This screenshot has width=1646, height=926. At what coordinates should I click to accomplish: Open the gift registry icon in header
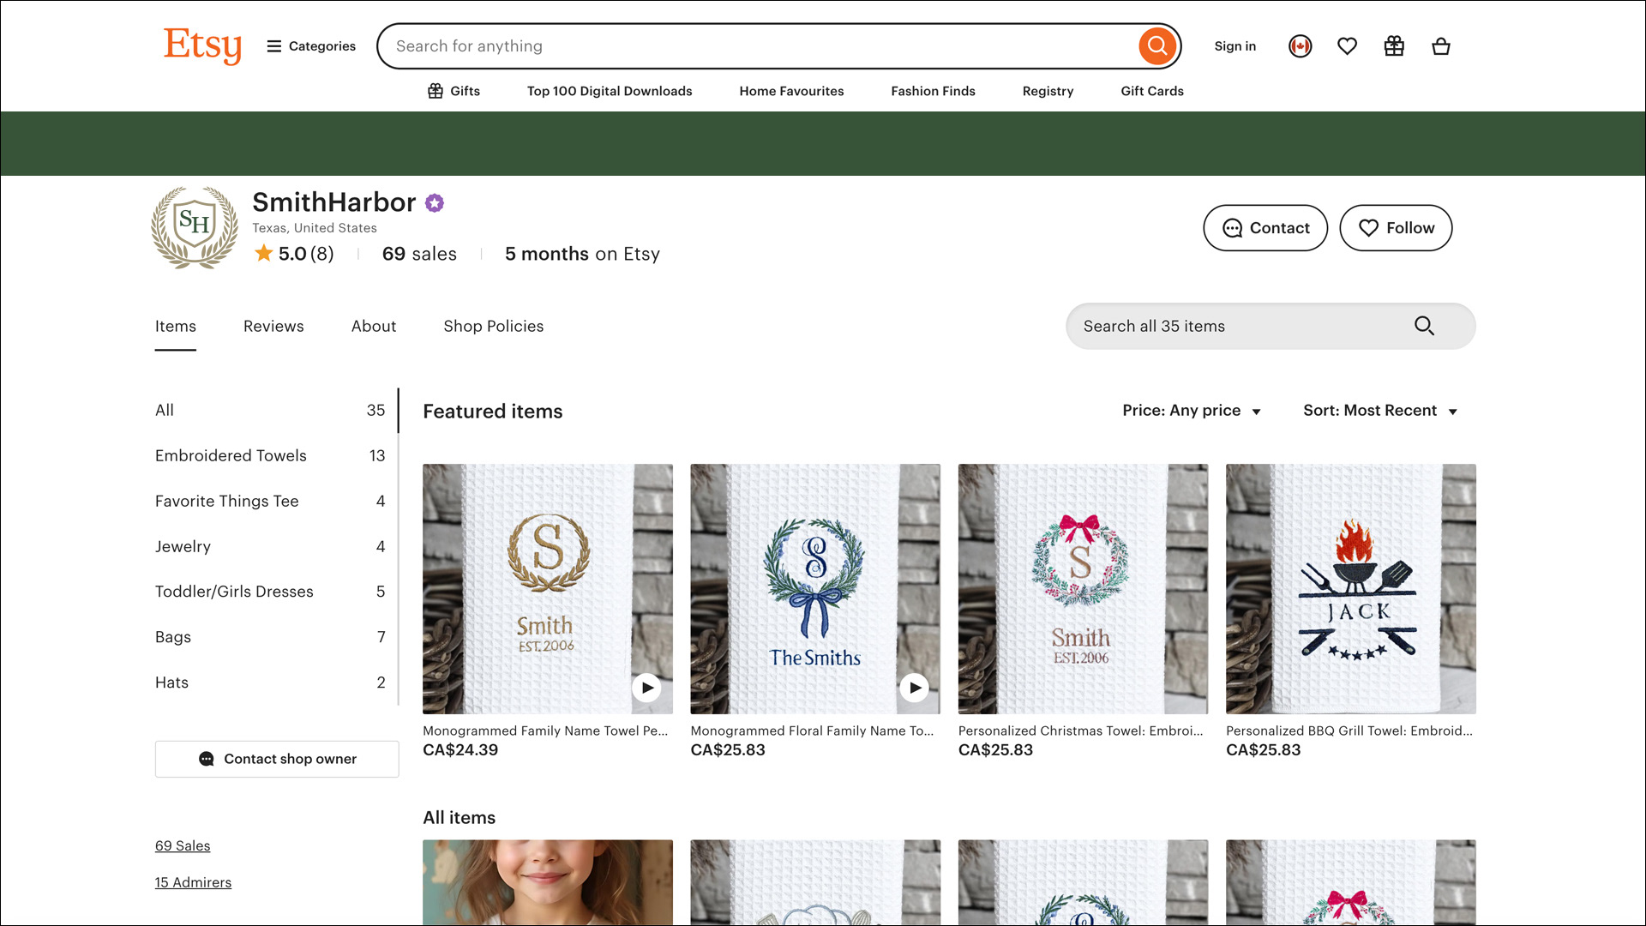pyautogui.click(x=1394, y=46)
